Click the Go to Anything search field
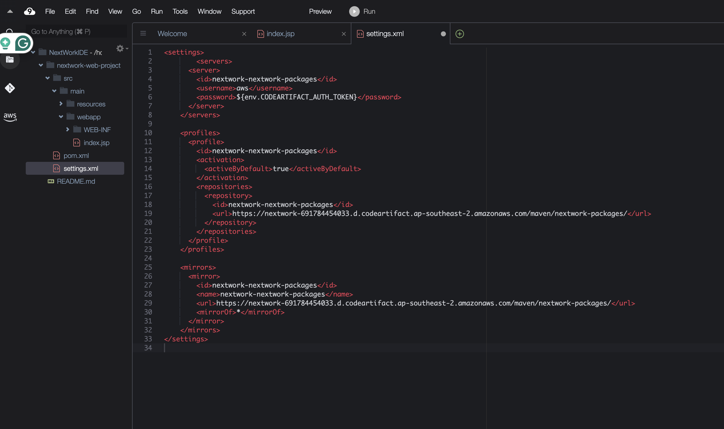 click(77, 32)
